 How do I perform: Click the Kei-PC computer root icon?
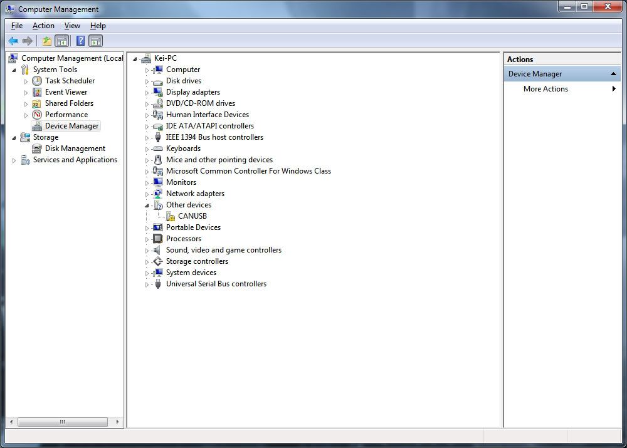[x=146, y=58]
